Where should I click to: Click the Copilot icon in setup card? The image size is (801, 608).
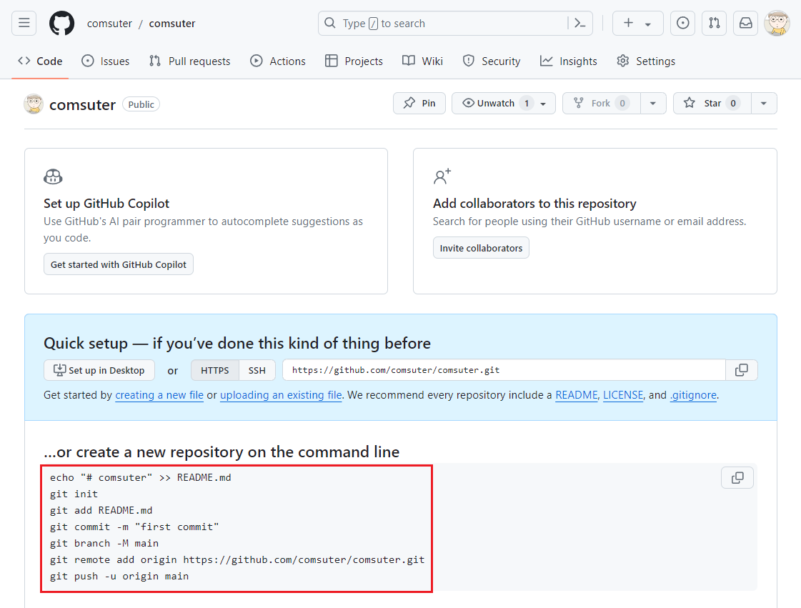point(53,176)
